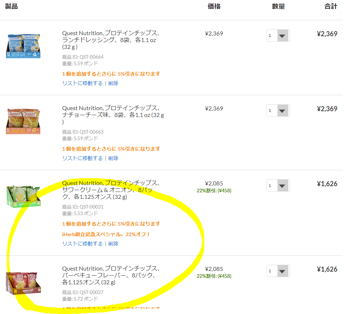The width and height of the screenshot is (346, 314).
Task: Open the Ranch Dressing protein chips title
Action: [x=111, y=40]
